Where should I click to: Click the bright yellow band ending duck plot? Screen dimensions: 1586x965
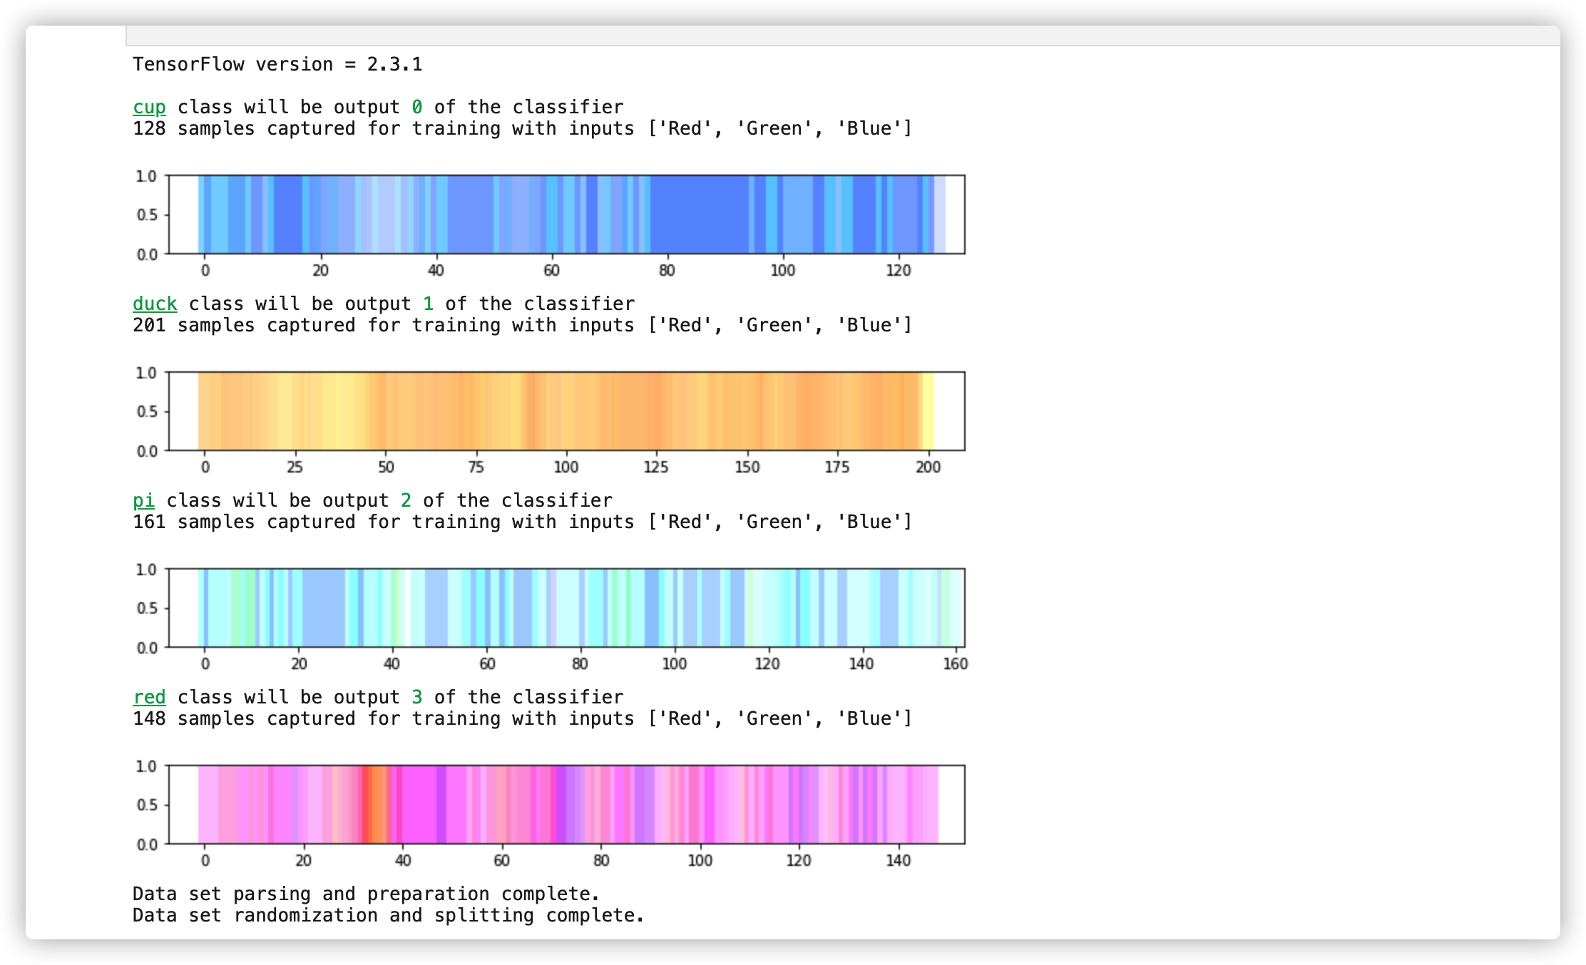928,411
